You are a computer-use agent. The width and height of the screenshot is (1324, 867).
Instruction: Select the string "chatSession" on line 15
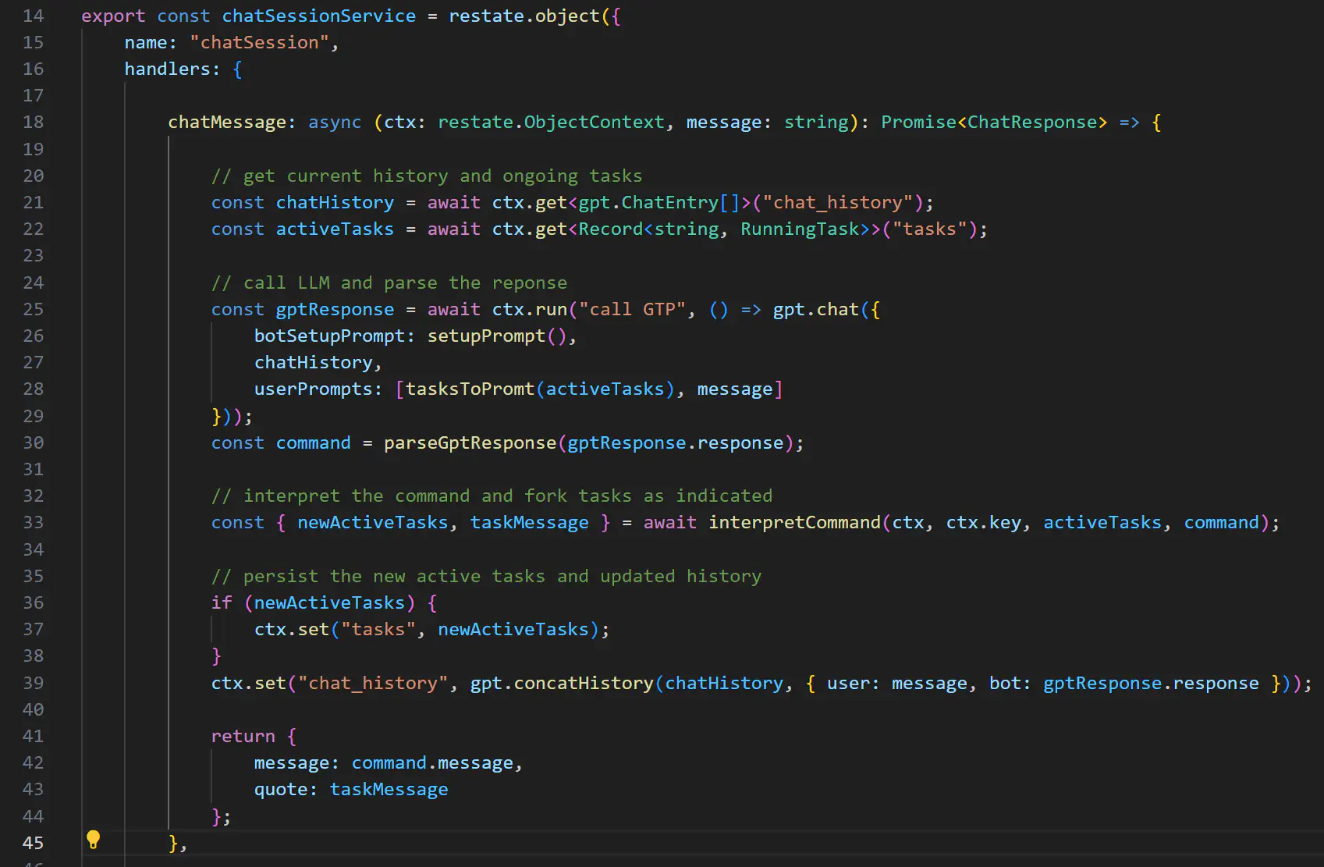260,42
